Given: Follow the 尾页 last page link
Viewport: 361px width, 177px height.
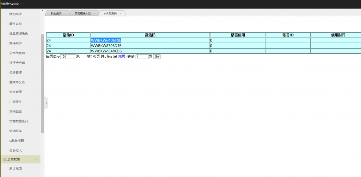Looking at the screenshot, I should click(122, 56).
